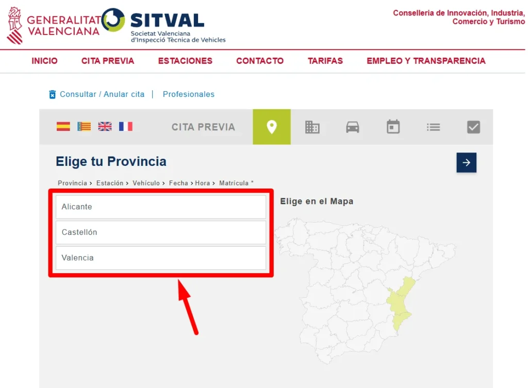Viewport: 528px width, 388px height.
Task: Click the car vehicle step icon
Action: (353, 127)
